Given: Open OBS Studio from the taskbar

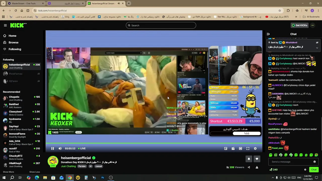Looking at the screenshot, I should [x=111, y=178].
